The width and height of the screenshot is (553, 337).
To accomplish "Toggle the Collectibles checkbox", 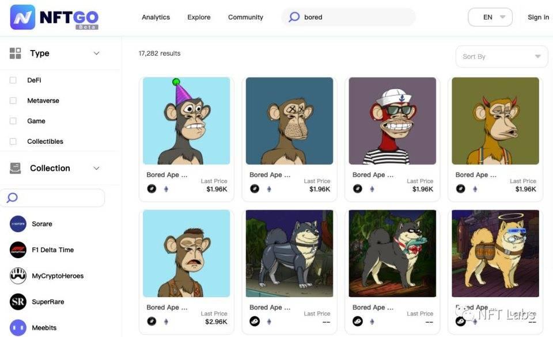I will [13, 141].
